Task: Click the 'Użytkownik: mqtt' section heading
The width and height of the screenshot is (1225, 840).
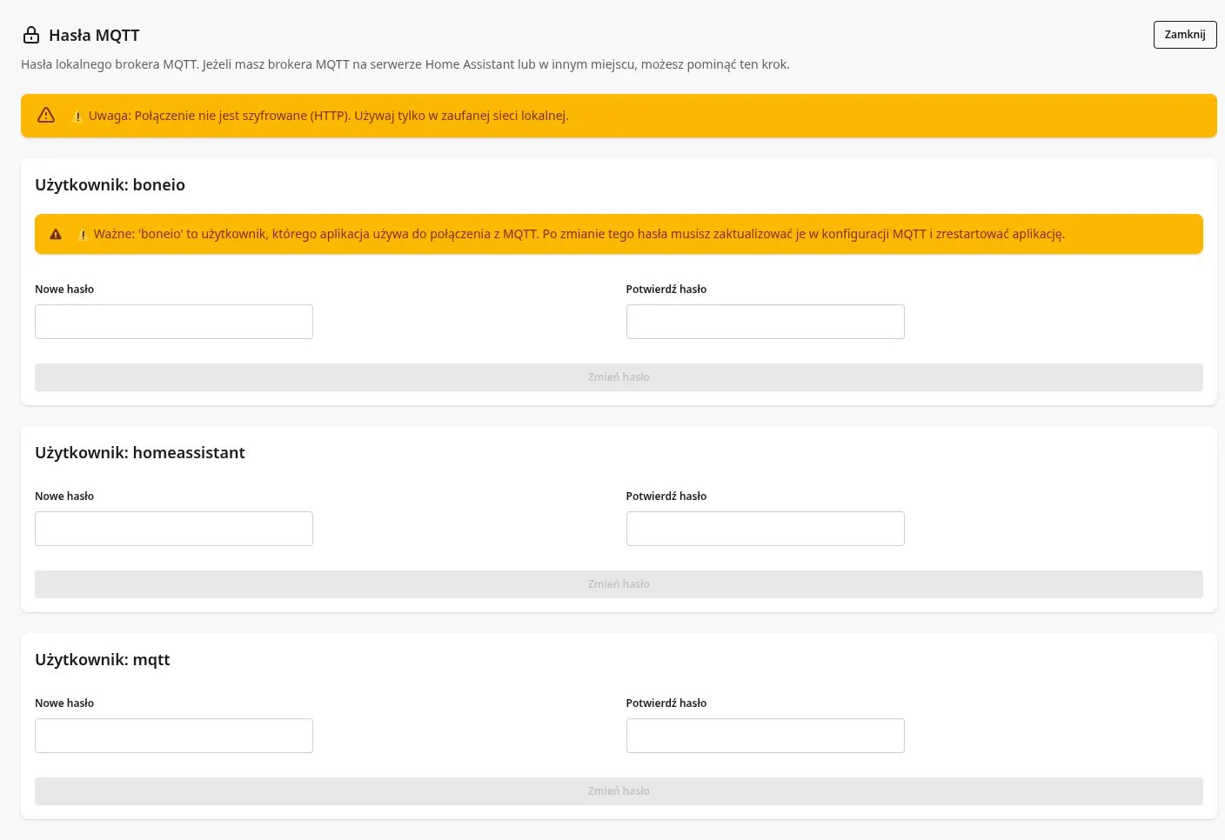Action: 103,659
